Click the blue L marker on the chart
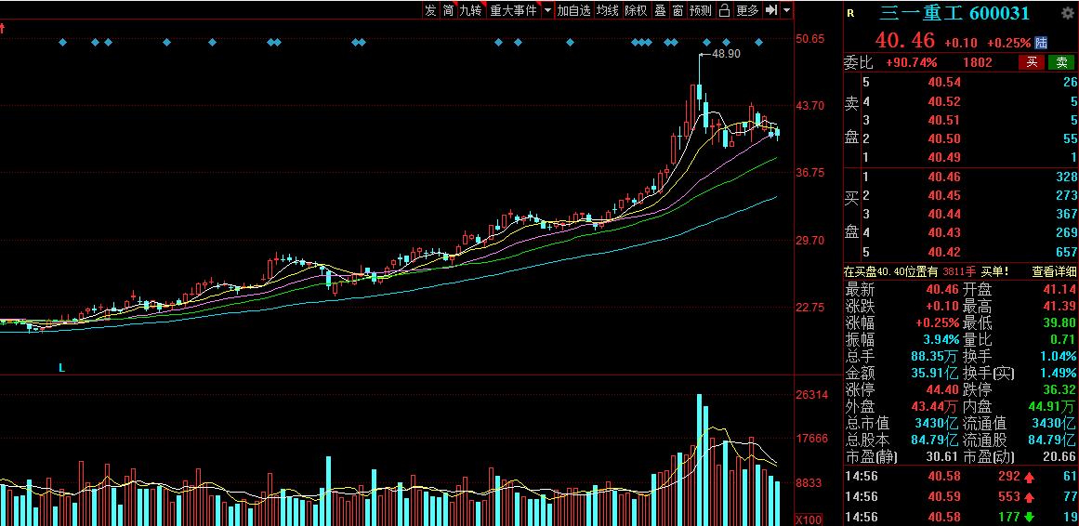Image resolution: width=1079 pixels, height=526 pixels. pos(62,368)
